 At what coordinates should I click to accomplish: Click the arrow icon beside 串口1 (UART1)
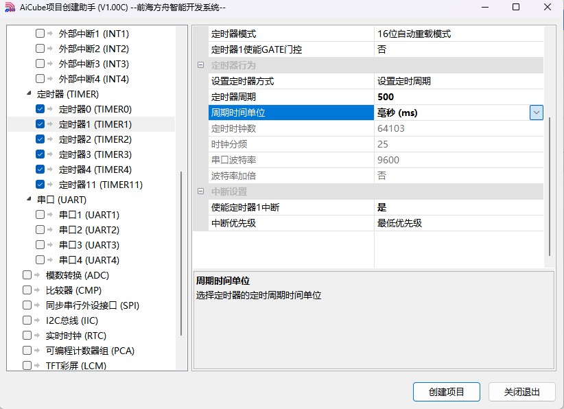click(50, 215)
